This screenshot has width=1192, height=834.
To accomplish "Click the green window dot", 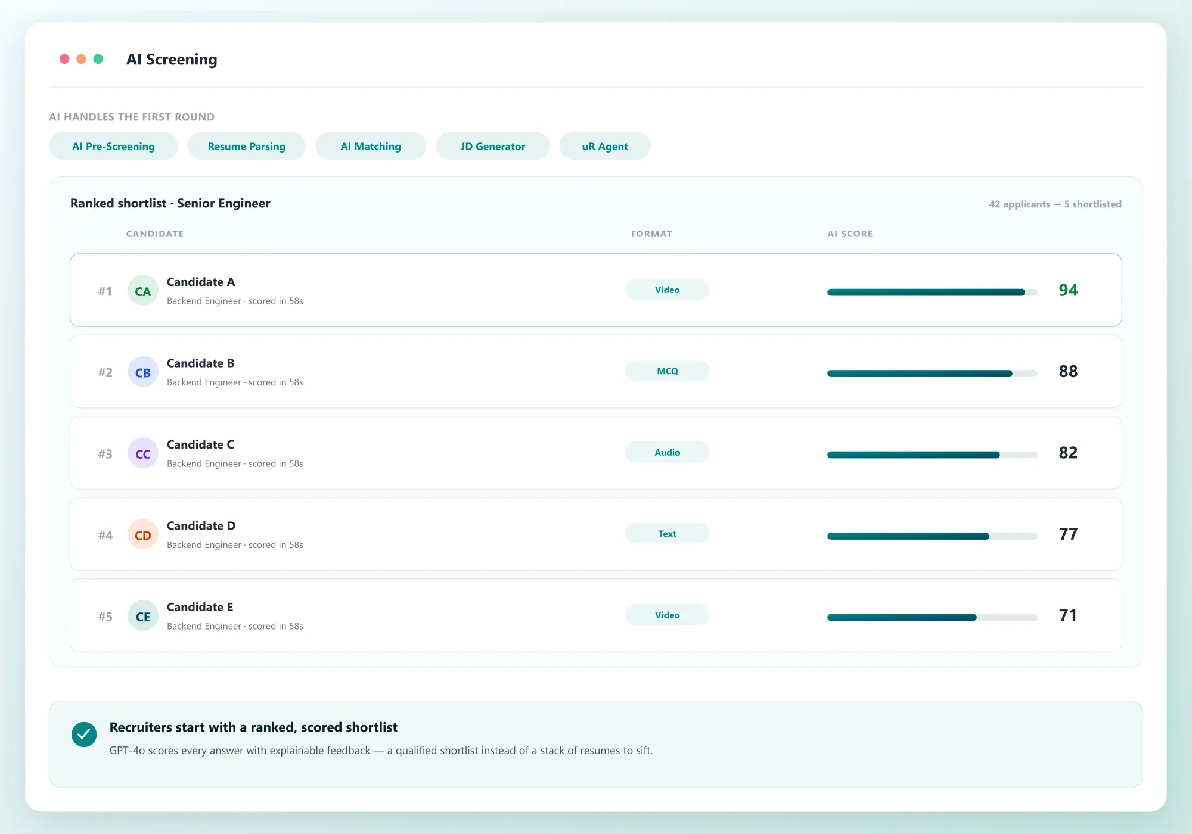I will point(98,59).
